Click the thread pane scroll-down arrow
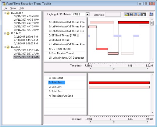Image resolution: width=157 pixels, height=127 pixels. tap(152, 59)
